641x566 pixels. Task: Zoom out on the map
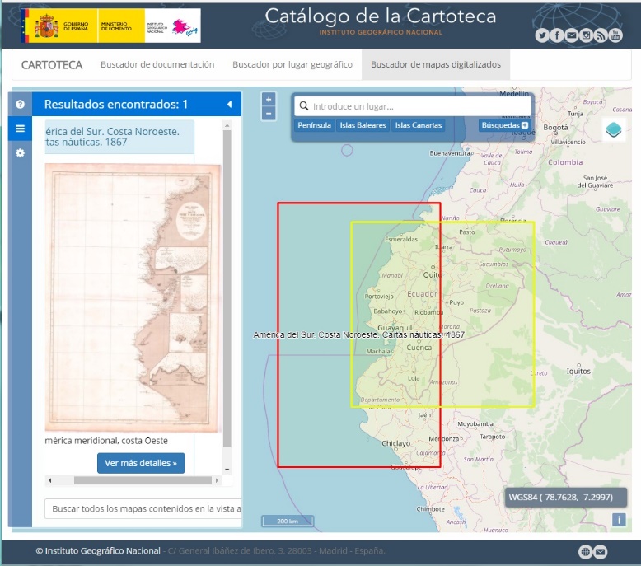click(269, 114)
